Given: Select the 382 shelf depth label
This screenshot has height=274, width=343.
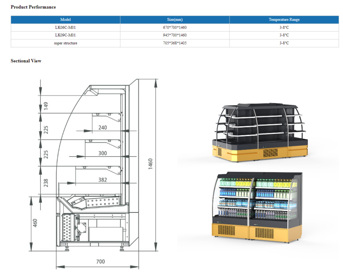Looking at the screenshot, I should pos(102,179).
